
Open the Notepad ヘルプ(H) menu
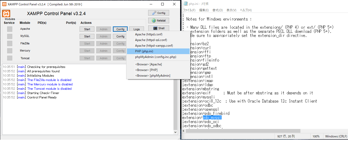(246, 10)
